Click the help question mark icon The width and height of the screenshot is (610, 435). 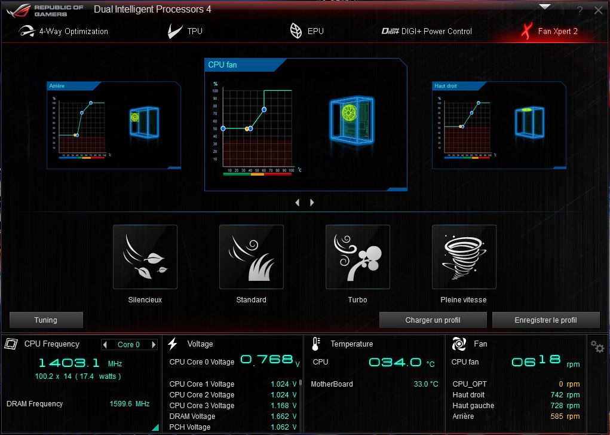point(580,11)
